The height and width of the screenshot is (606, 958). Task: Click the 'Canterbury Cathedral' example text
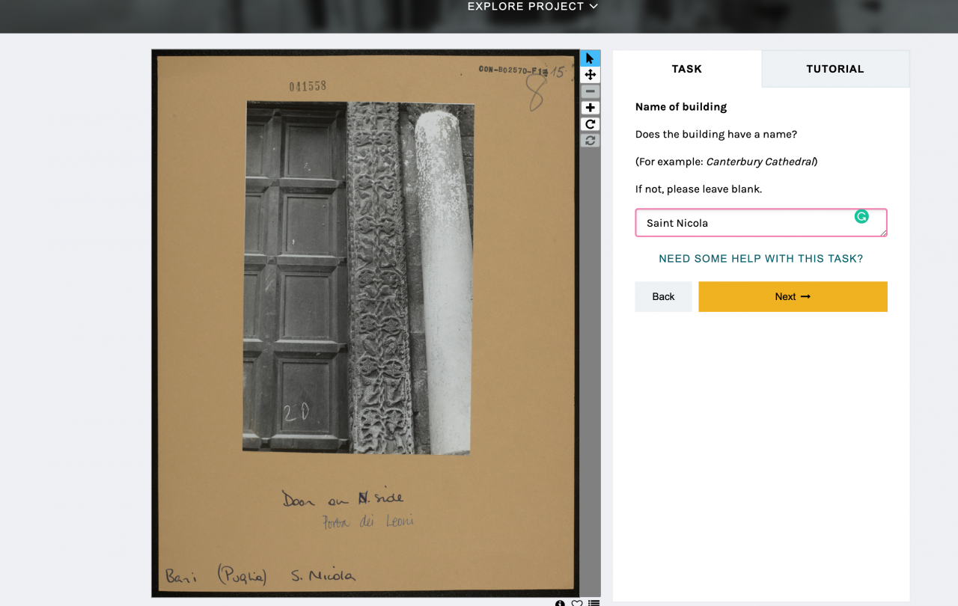click(x=760, y=162)
